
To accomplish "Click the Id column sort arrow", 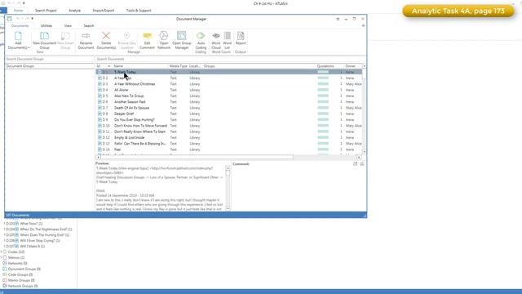I will (108, 66).
